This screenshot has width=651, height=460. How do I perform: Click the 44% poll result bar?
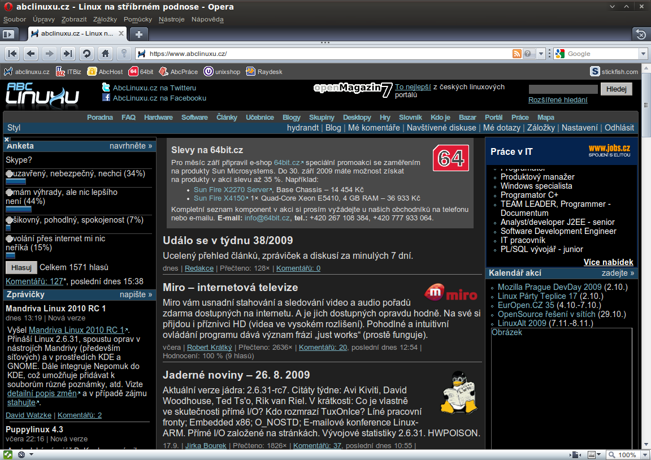[19, 209]
